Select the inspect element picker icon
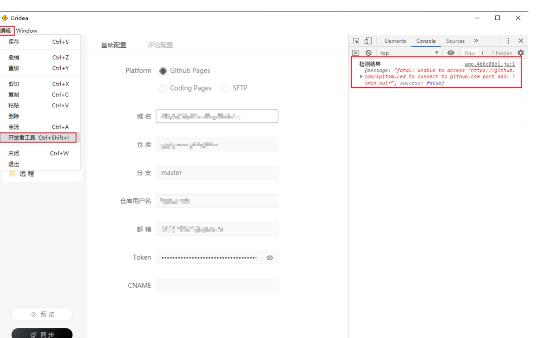 356,41
